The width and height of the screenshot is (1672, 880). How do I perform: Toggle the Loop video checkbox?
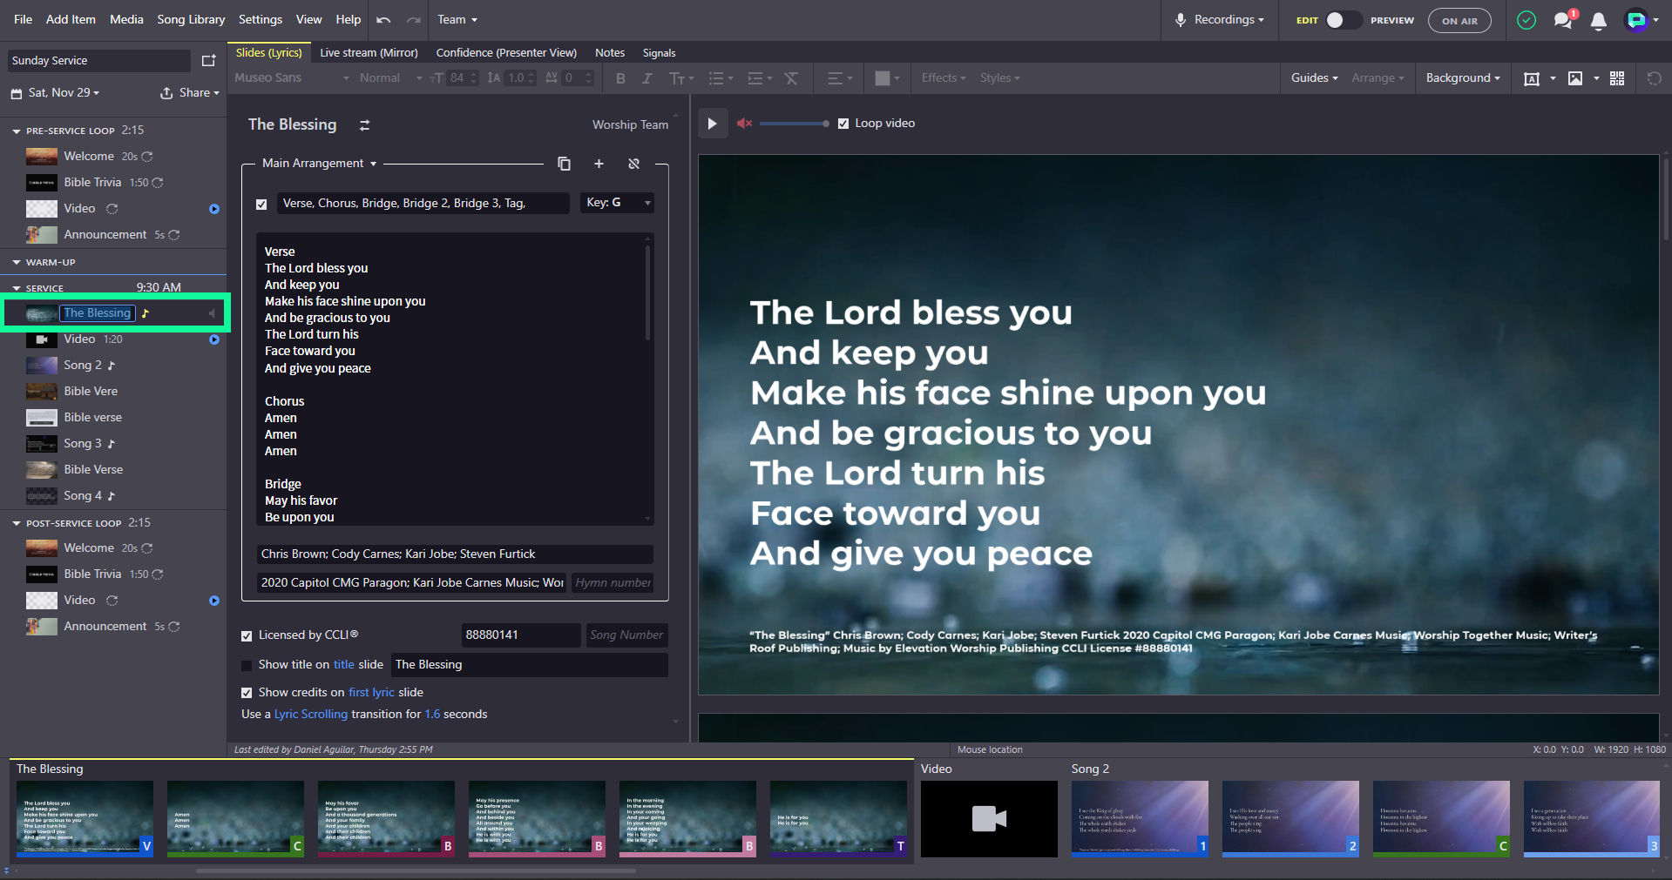coord(843,124)
